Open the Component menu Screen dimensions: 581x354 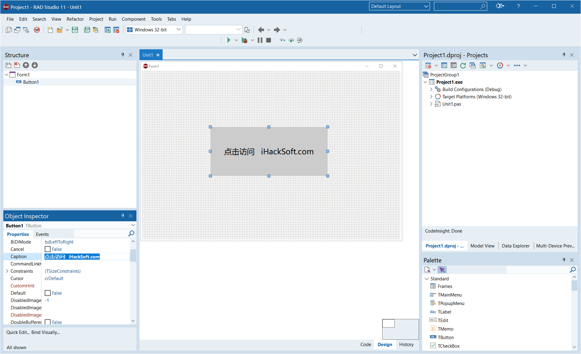(134, 19)
